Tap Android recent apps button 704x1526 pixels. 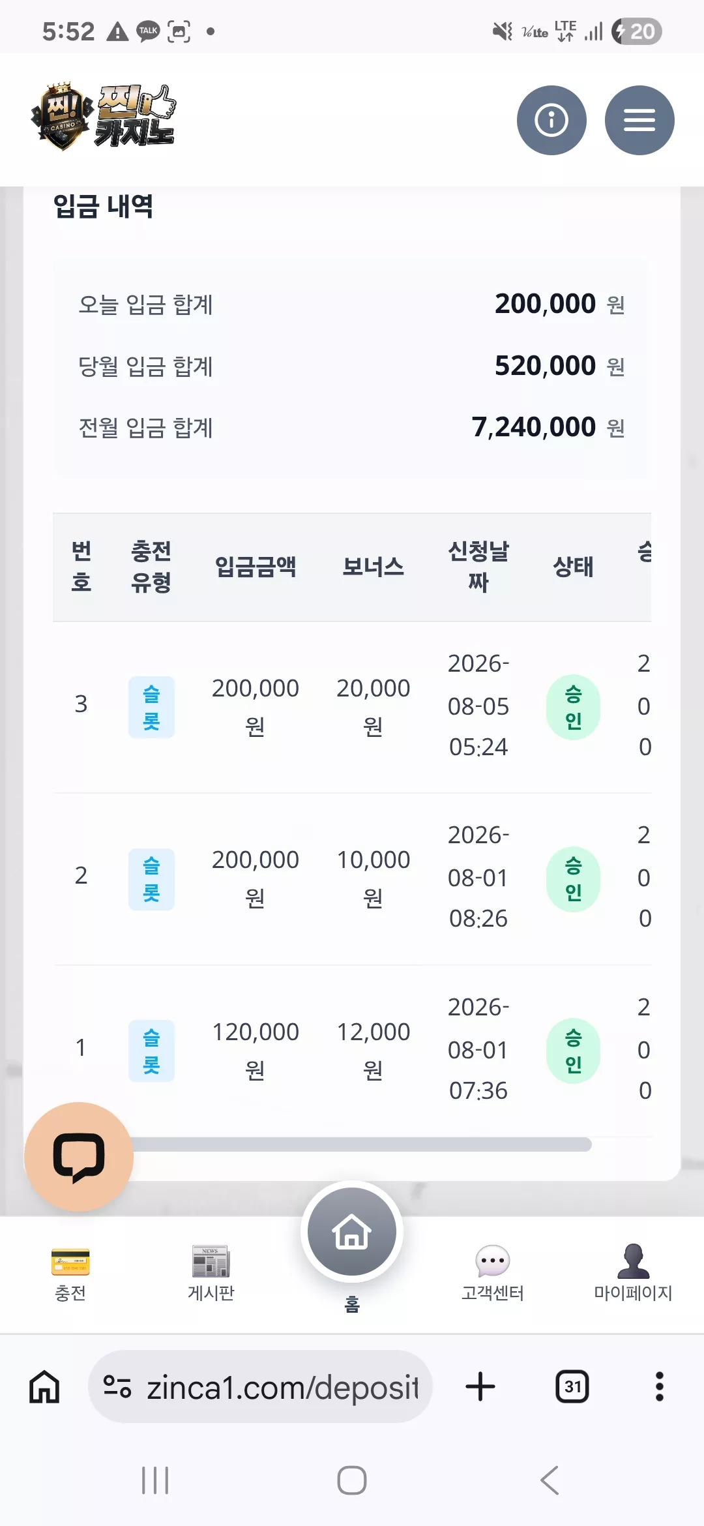click(155, 1480)
